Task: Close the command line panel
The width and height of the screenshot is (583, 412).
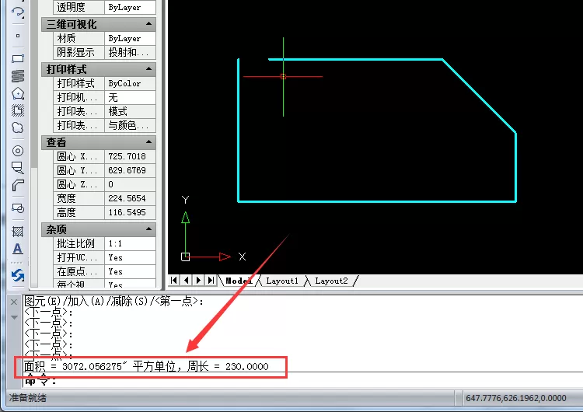Action: coord(14,302)
